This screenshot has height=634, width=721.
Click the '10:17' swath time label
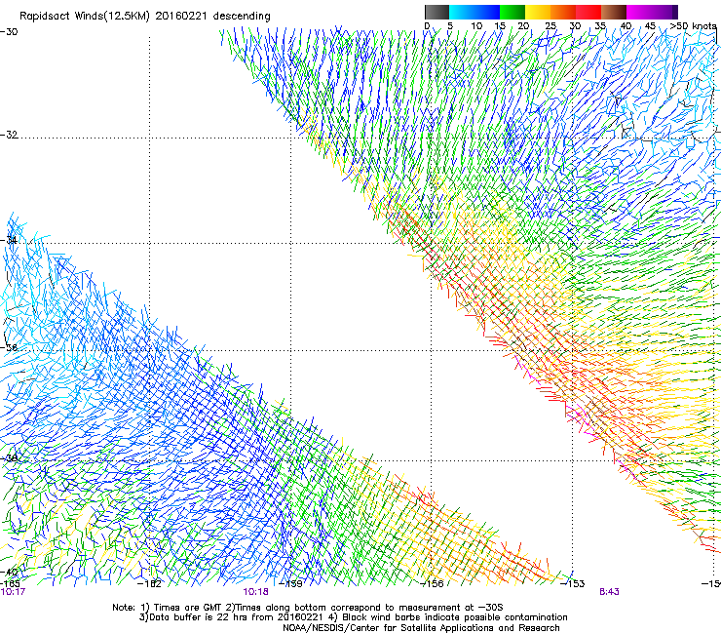click(x=13, y=592)
